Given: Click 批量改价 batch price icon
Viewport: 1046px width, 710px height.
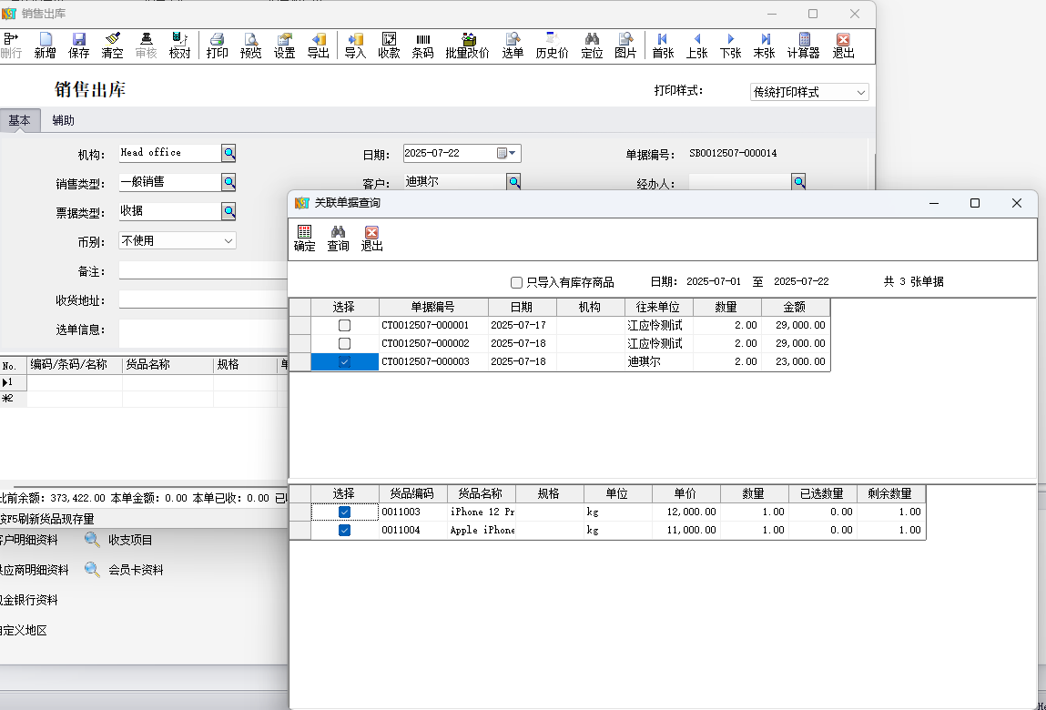Looking at the screenshot, I should [467, 46].
